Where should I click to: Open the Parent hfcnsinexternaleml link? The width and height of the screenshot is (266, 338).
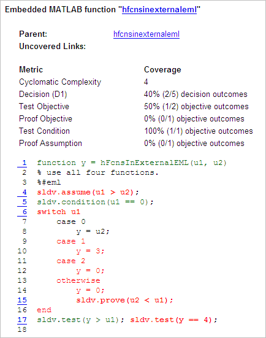pyautogui.click(x=146, y=34)
